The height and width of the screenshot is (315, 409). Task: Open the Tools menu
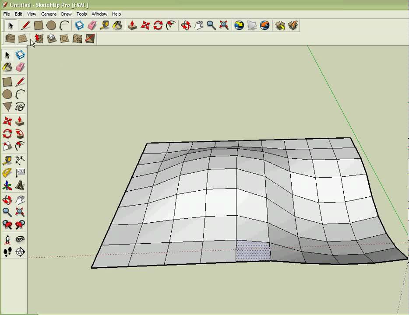point(81,14)
